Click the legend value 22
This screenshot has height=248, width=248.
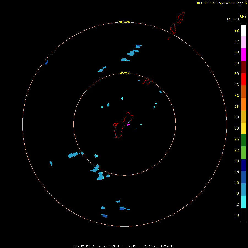click(237, 150)
